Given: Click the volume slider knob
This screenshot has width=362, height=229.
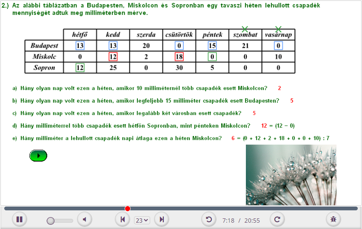Looking at the screenshot, I should (51, 221).
